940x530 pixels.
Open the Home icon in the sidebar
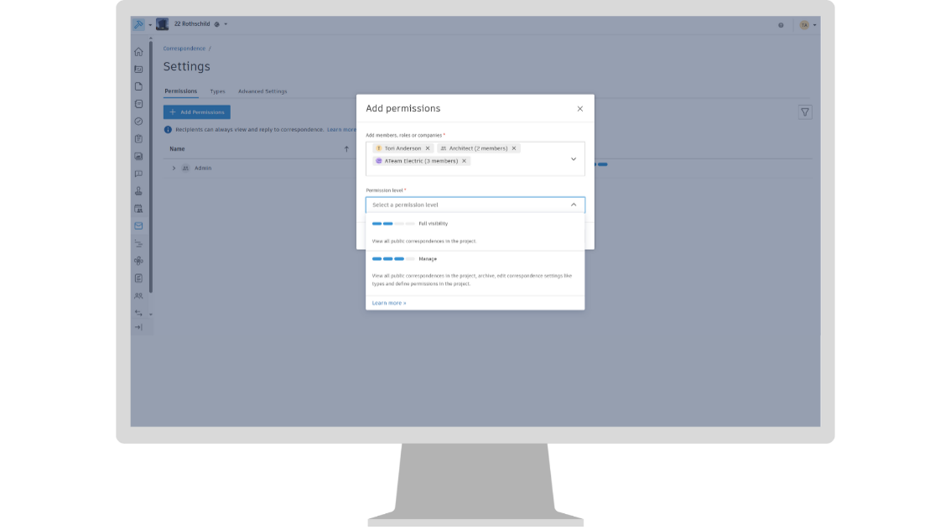point(138,52)
